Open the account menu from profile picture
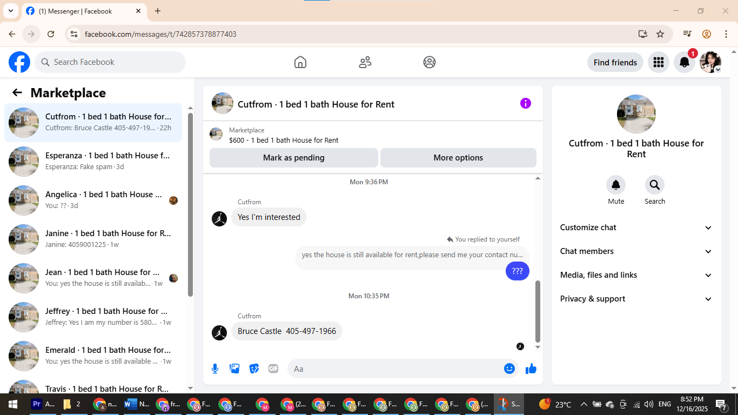 [x=710, y=62]
